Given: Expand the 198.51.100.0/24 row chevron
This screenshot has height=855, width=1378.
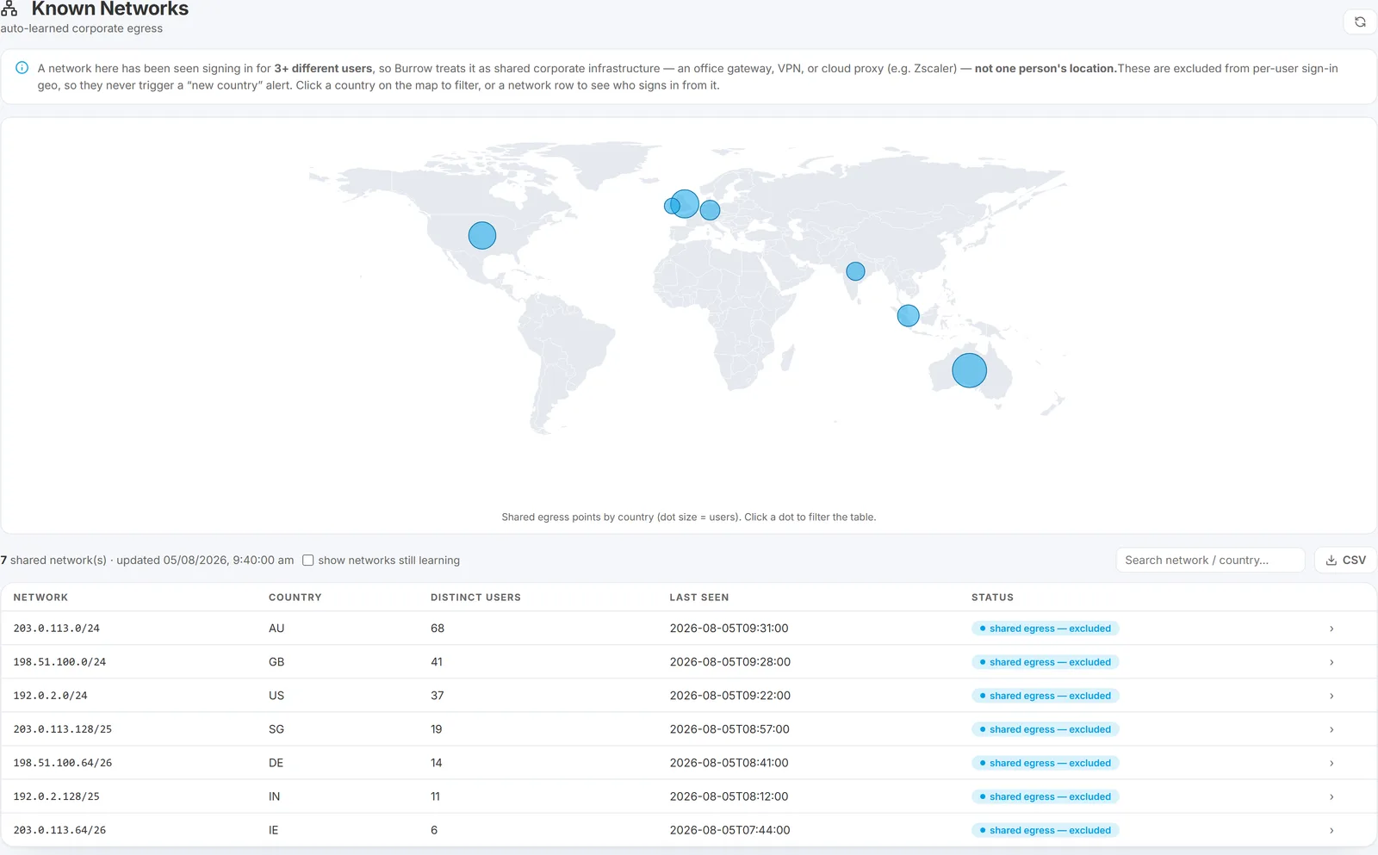Looking at the screenshot, I should point(1331,662).
